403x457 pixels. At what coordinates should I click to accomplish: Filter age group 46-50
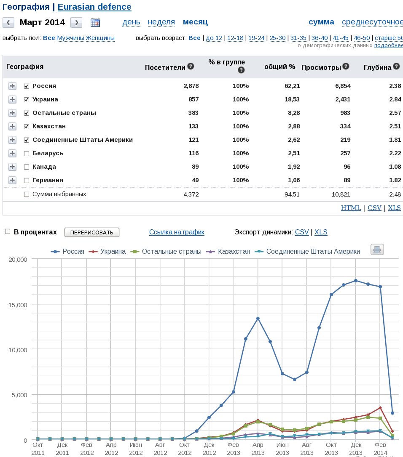[x=362, y=38]
